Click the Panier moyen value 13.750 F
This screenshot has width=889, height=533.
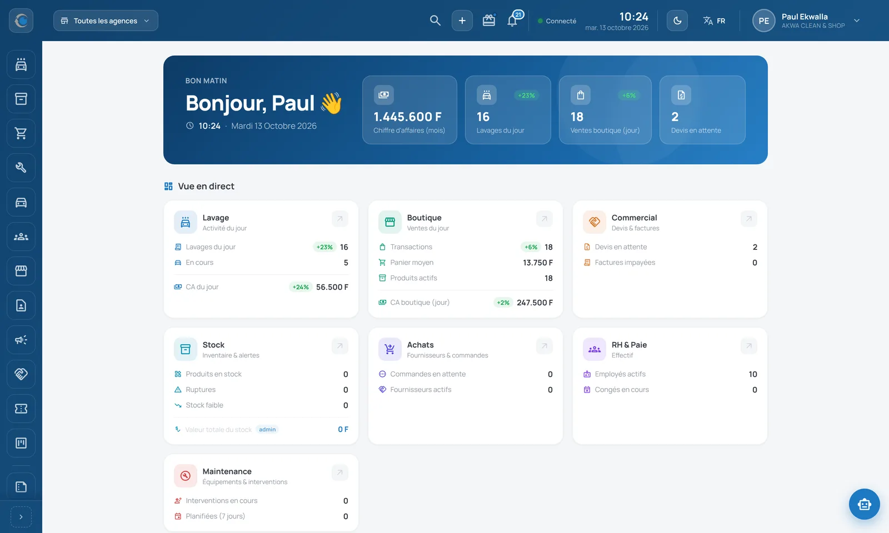pos(537,263)
